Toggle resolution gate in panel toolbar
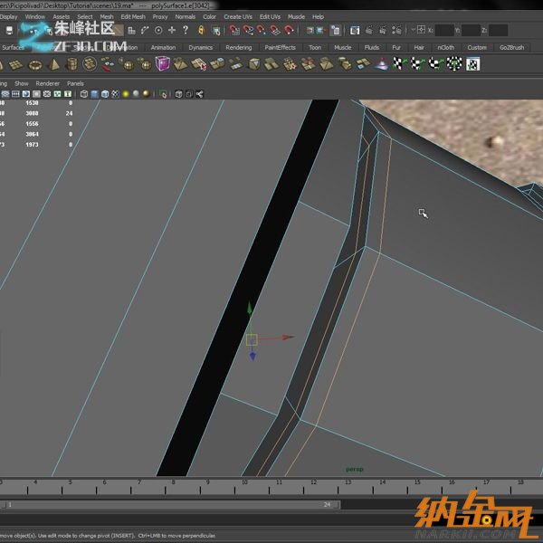 pyautogui.click(x=26, y=94)
